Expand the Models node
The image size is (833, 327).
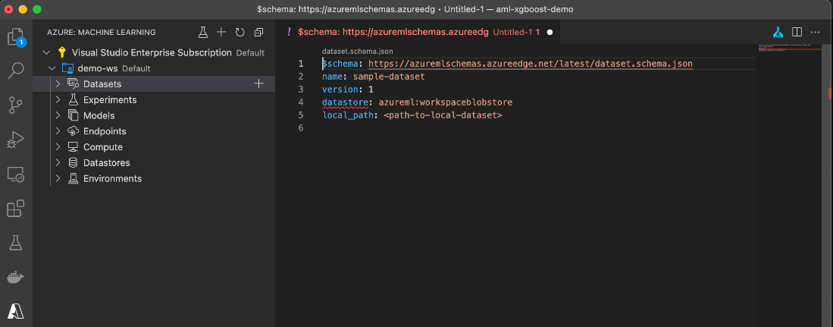tap(58, 115)
